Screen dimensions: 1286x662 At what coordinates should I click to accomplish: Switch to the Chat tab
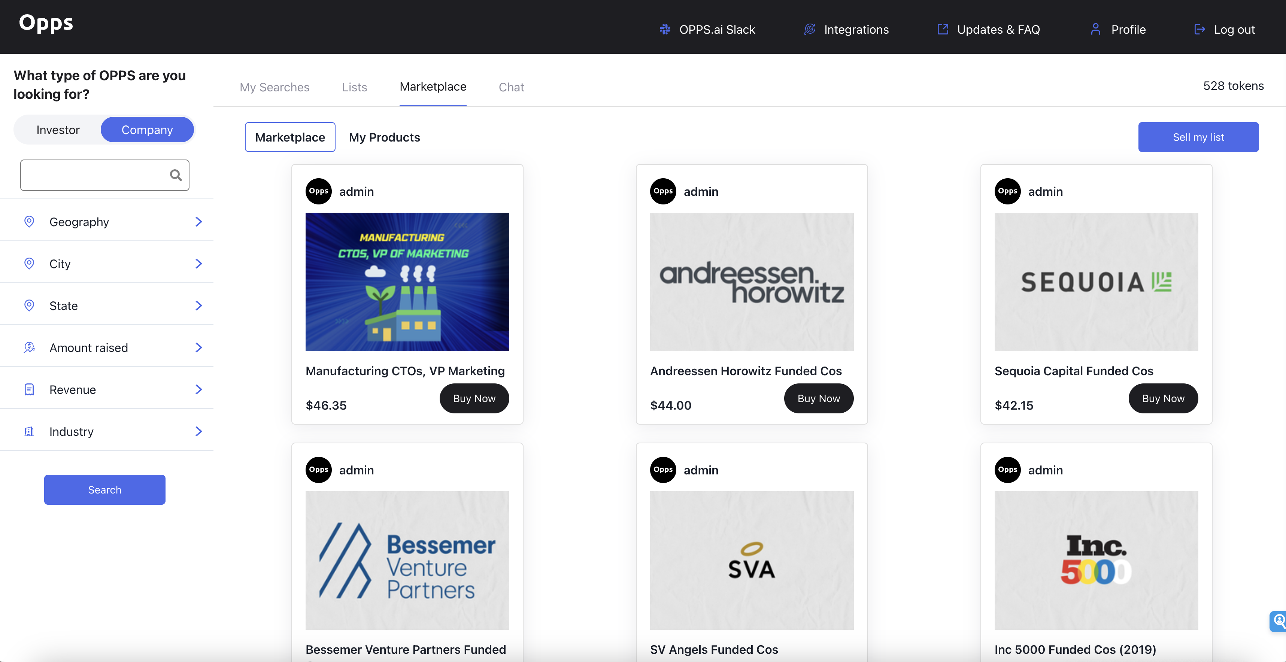[x=511, y=87]
